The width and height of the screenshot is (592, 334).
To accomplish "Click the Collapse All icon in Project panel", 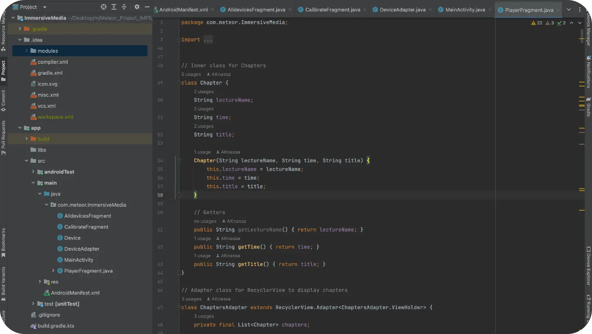I will click(124, 7).
